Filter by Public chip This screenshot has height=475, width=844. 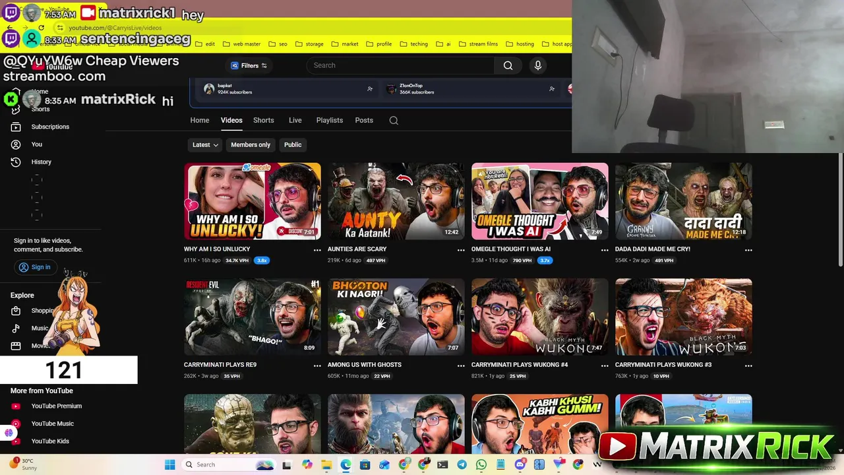pos(293,144)
